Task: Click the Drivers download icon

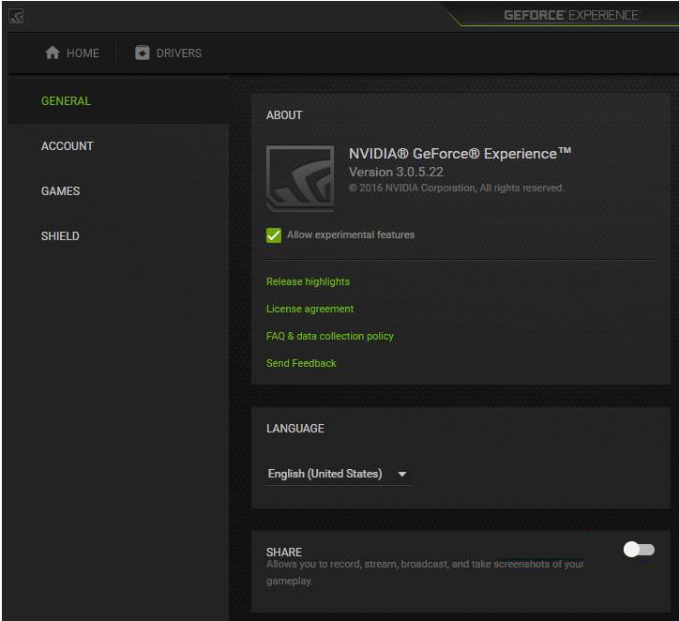Action: point(142,53)
